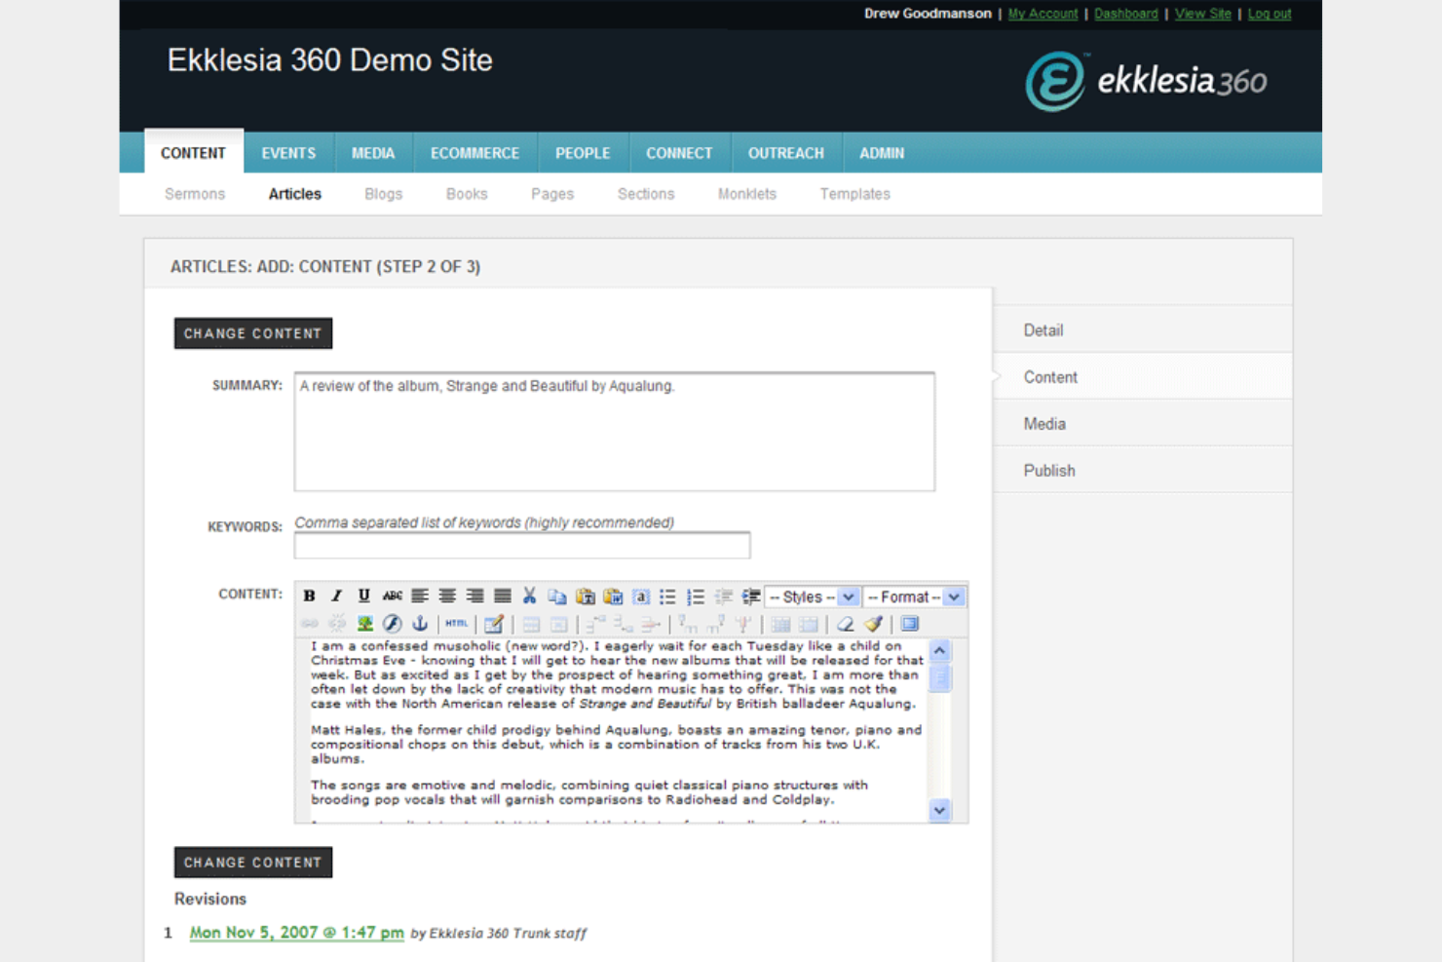This screenshot has width=1442, height=962.
Task: Switch to the CONNECT tab
Action: click(679, 153)
